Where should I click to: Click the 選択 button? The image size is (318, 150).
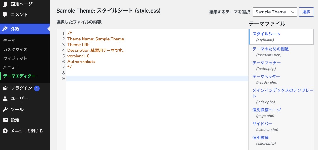click(306, 12)
